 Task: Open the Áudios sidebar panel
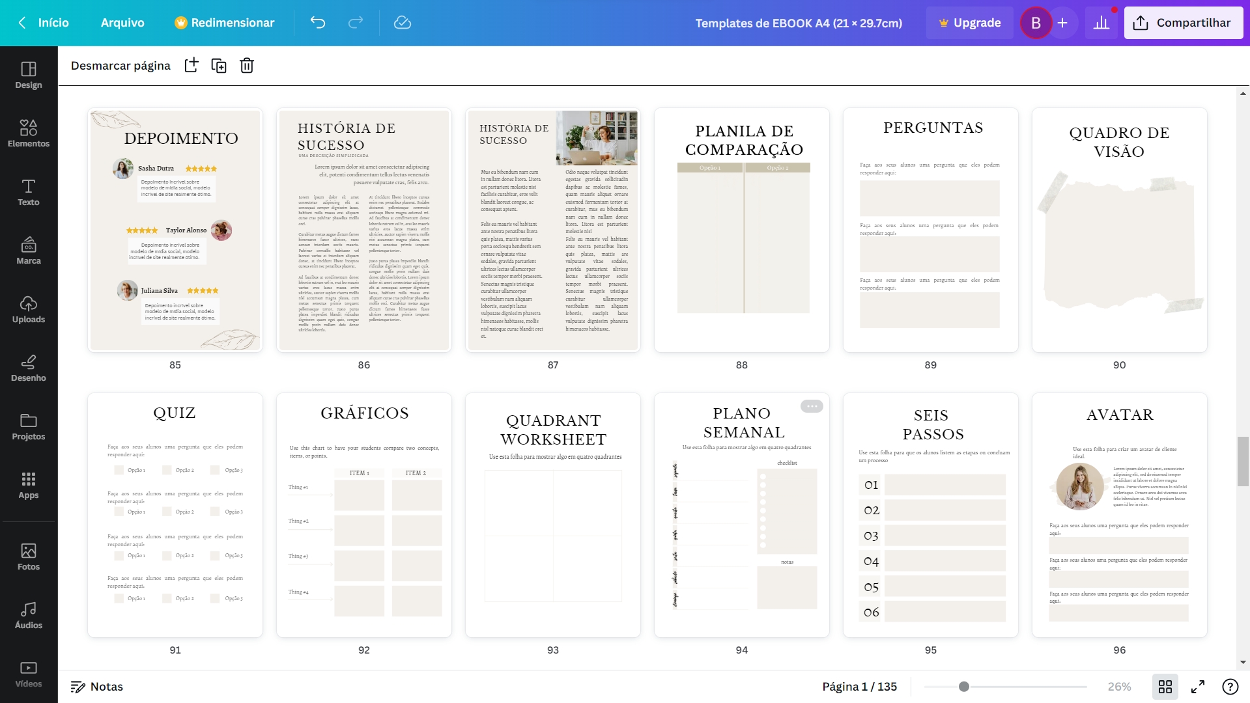[x=29, y=616]
